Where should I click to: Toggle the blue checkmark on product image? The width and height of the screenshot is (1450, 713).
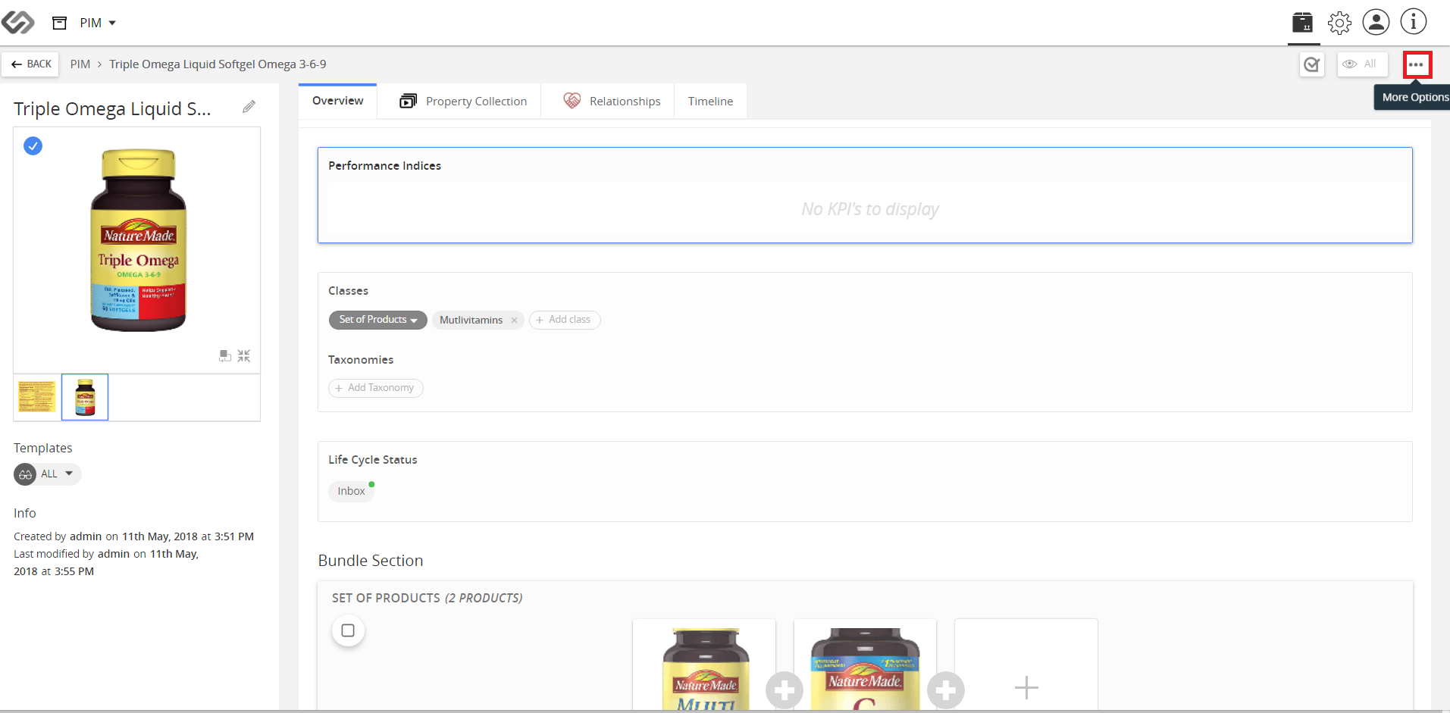(33, 145)
